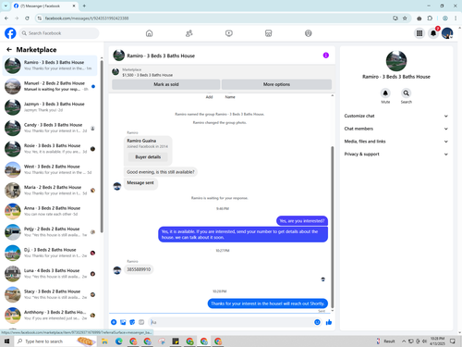Viewport: 462px width, 347px height.
Task: Click the browser address bar URL
Action: [87, 19]
